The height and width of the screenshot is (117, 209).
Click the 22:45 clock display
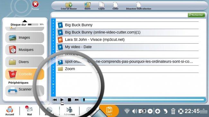pyautogui.click(x=192, y=111)
